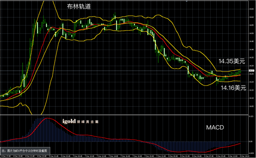Click the current price tag 14.27
256x158 pixels.
pos(251,71)
